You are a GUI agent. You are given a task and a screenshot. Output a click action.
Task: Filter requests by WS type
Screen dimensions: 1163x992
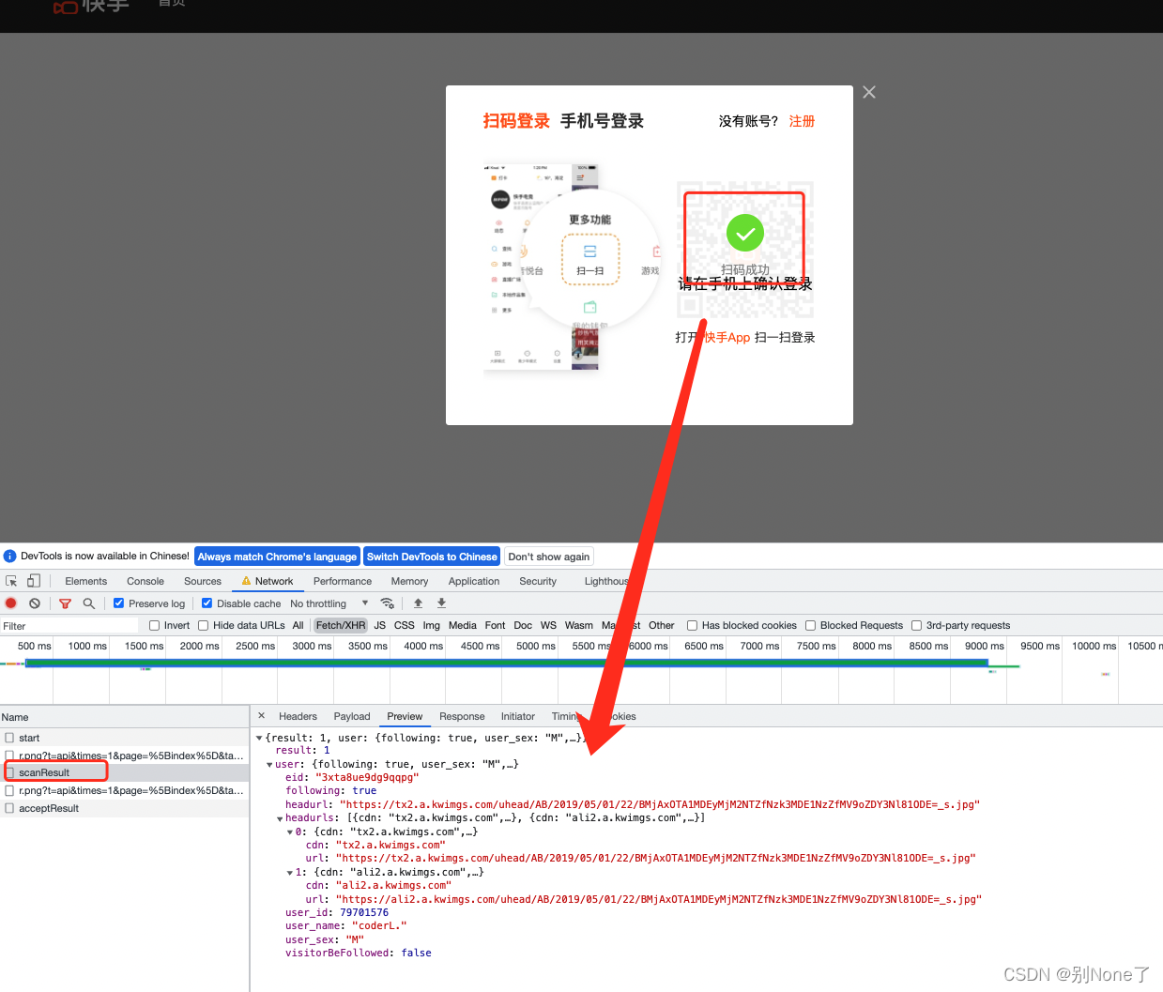coord(548,625)
